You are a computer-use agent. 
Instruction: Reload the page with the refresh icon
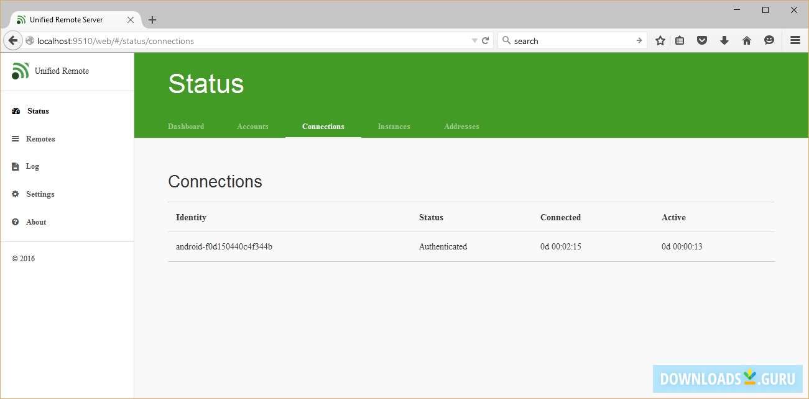[x=486, y=41]
